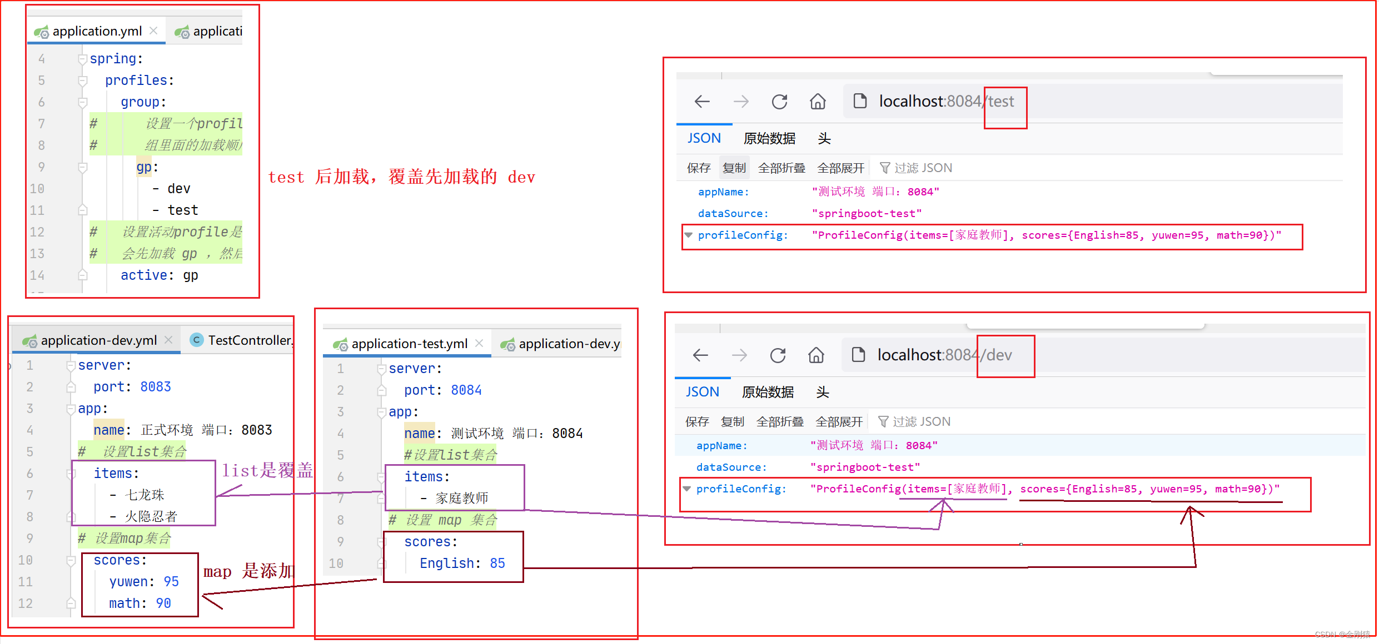Fold app: block in application-dev.yml
Viewport: 1379px width, 644px height.
click(x=71, y=409)
